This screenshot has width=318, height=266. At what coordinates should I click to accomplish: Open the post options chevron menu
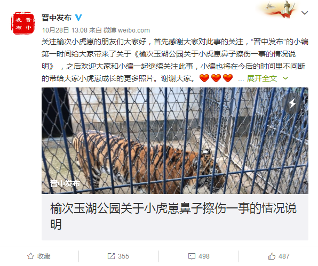pos(305,13)
